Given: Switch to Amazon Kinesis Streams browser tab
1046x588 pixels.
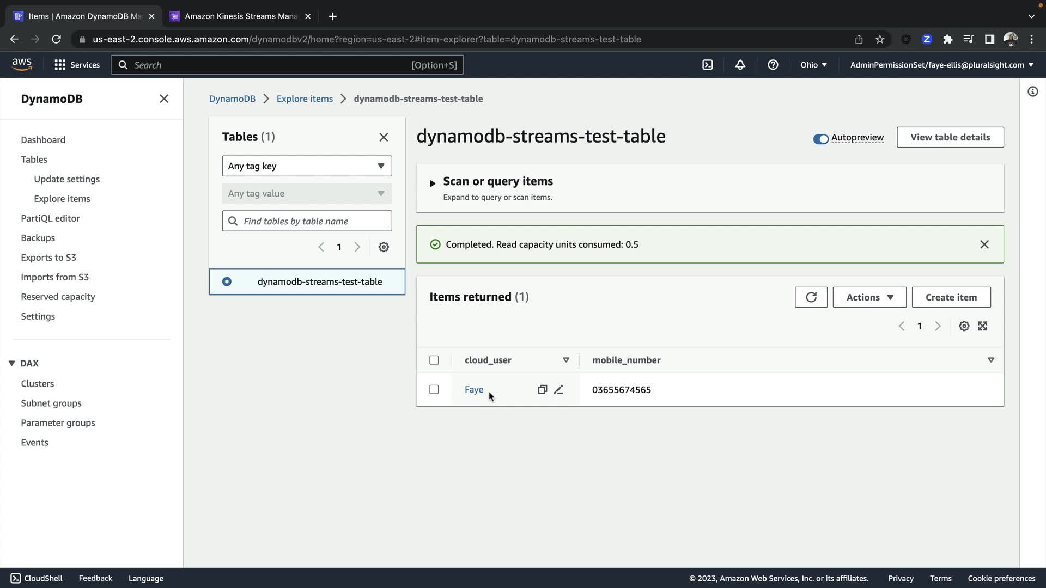Looking at the screenshot, I should click(x=240, y=16).
